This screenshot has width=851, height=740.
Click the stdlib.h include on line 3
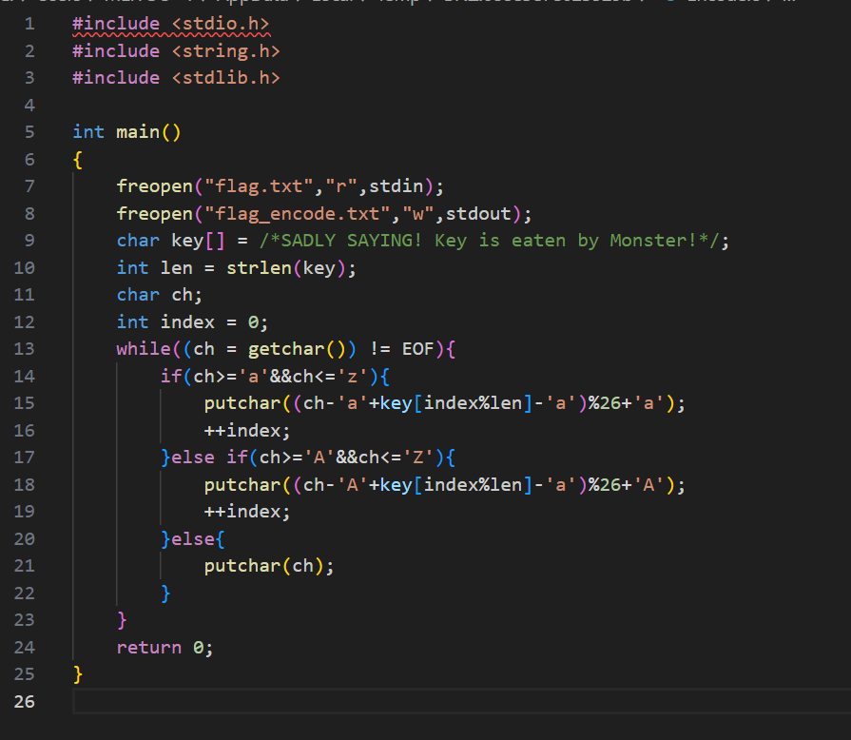tap(225, 77)
